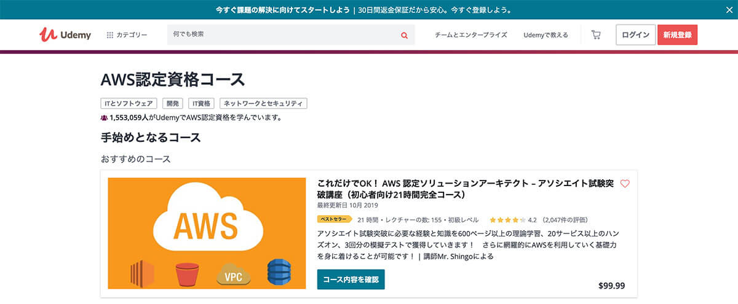Open the カテゴリー categories menu
Viewport: 738px width, 304px height.
point(127,35)
